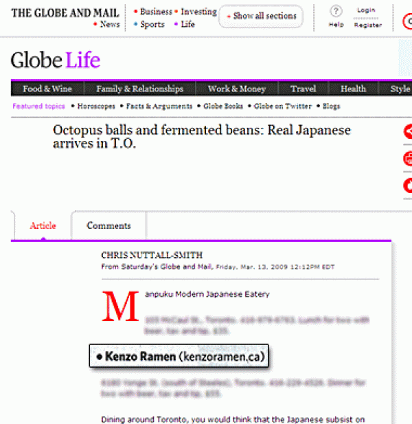The width and height of the screenshot is (412, 424).
Task: Click the Kenzo Ramen highlighted callout
Action: [179, 357]
